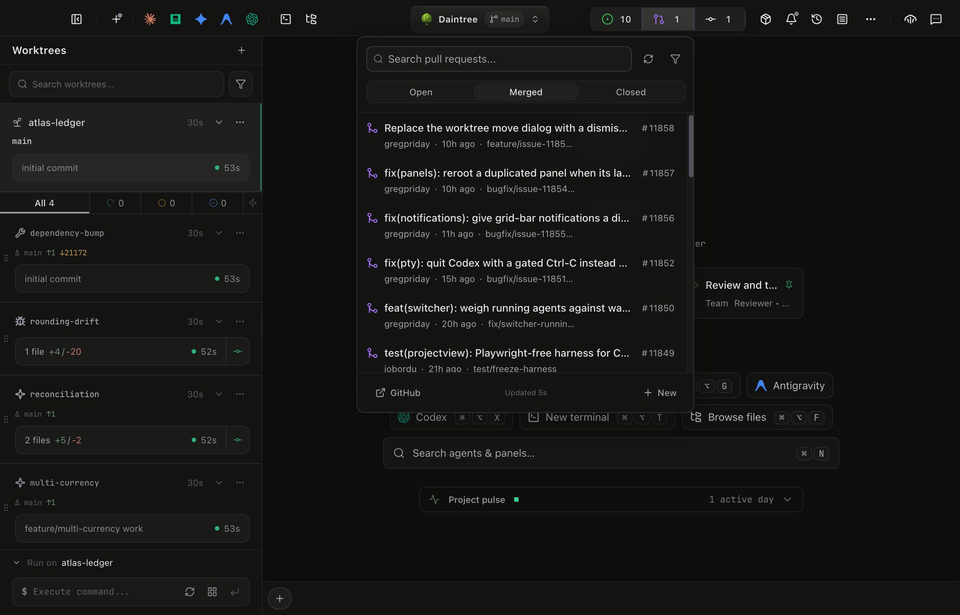Open pull request #11857 fix(panels)
This screenshot has width=960, height=615.
pos(522,180)
